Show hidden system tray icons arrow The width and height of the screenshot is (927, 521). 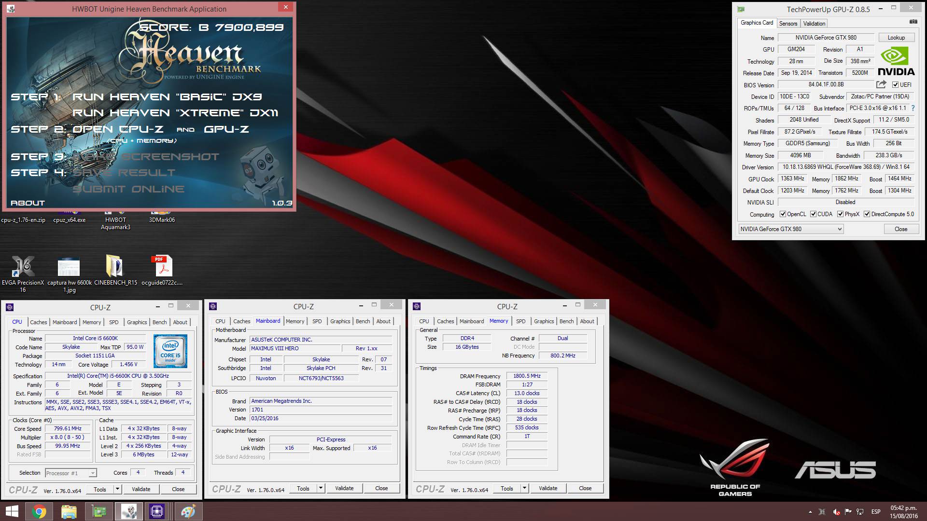(x=810, y=511)
